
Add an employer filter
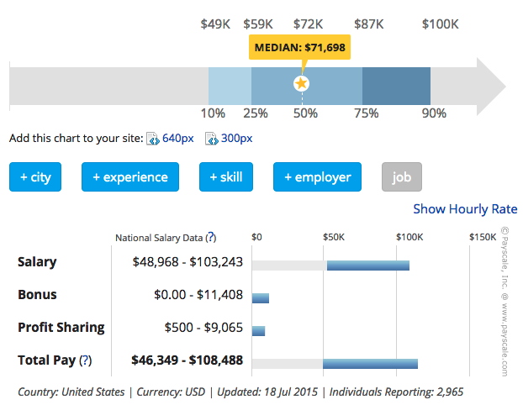[317, 177]
